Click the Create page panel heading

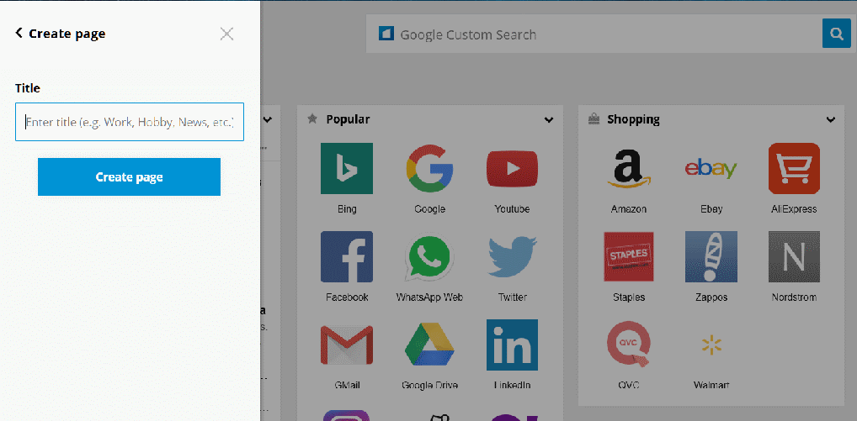[67, 34]
